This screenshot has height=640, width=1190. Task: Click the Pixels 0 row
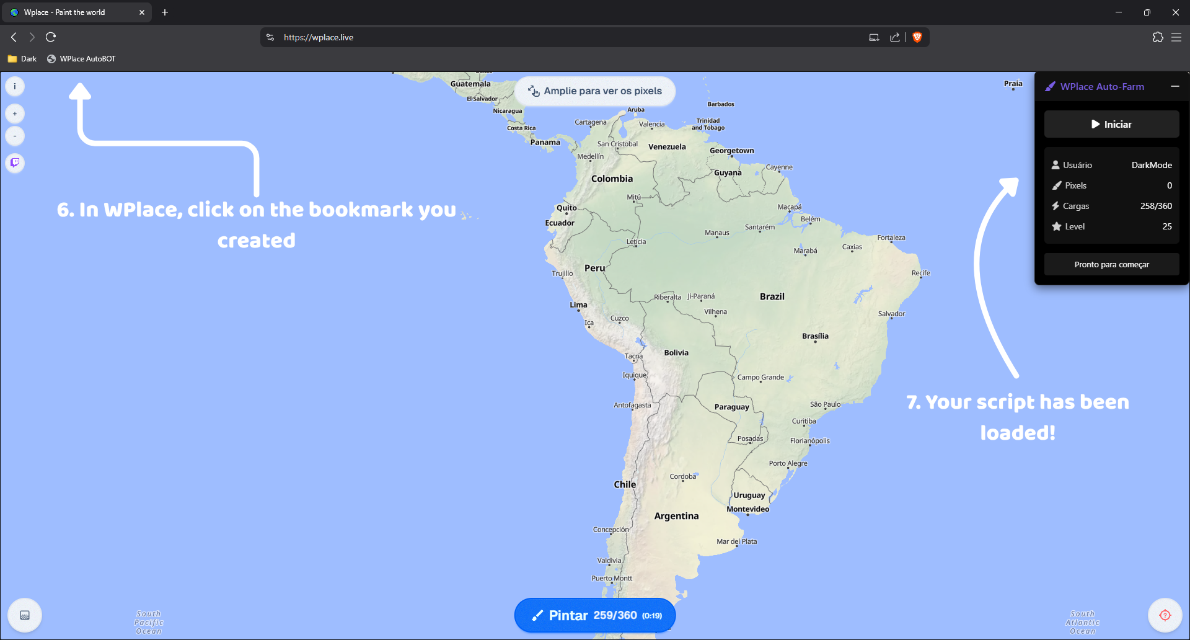coord(1112,185)
